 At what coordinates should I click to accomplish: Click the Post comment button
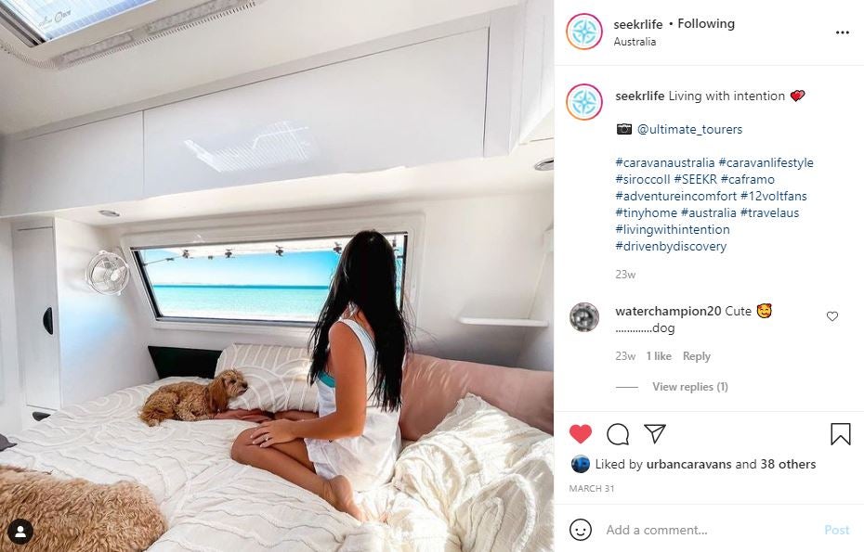[x=836, y=530]
